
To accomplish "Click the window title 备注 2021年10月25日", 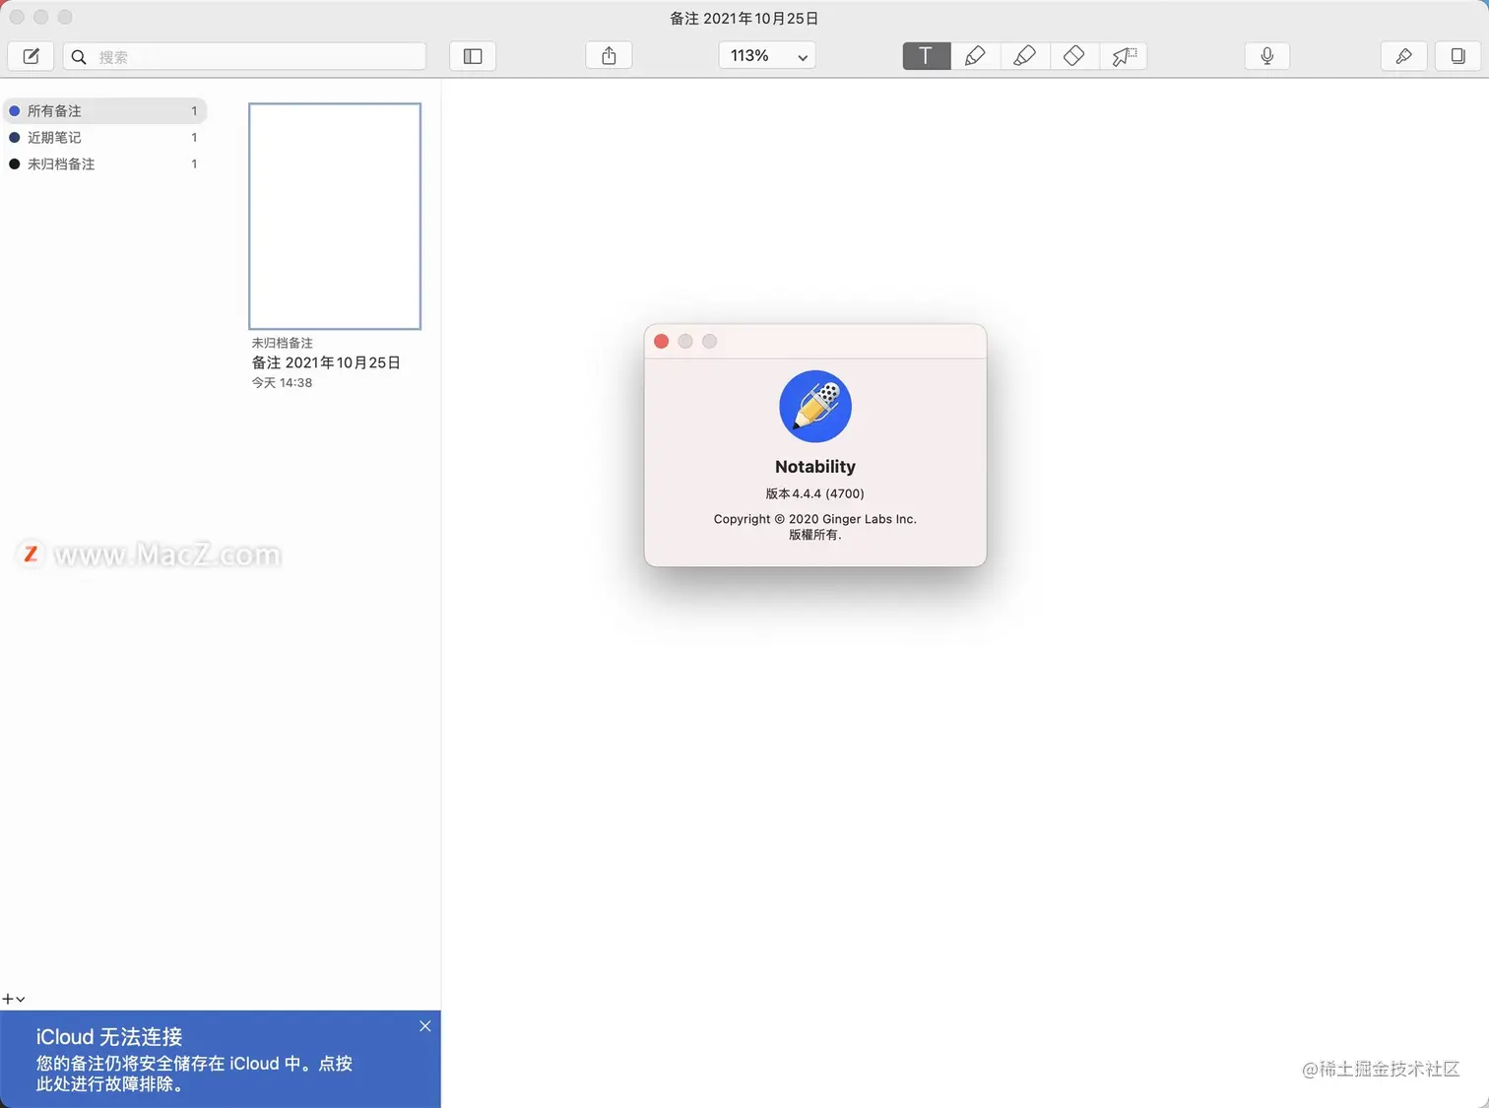I will coord(744,18).
